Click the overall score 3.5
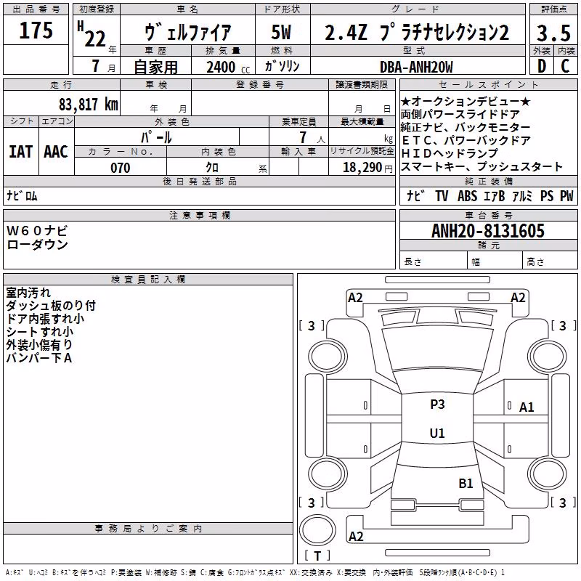This screenshot has height=581, width=581. [553, 33]
